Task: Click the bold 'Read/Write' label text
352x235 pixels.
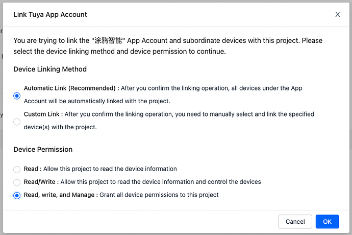Action: (x=41, y=182)
